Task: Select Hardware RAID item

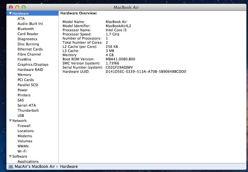Action: tap(30, 70)
